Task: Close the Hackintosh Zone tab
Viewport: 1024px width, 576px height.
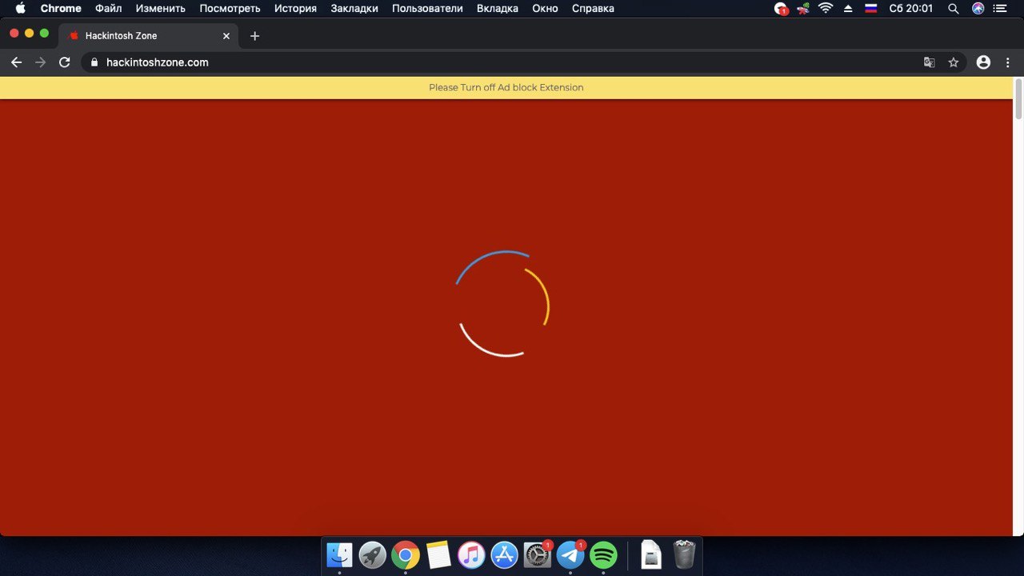Action: click(x=226, y=36)
